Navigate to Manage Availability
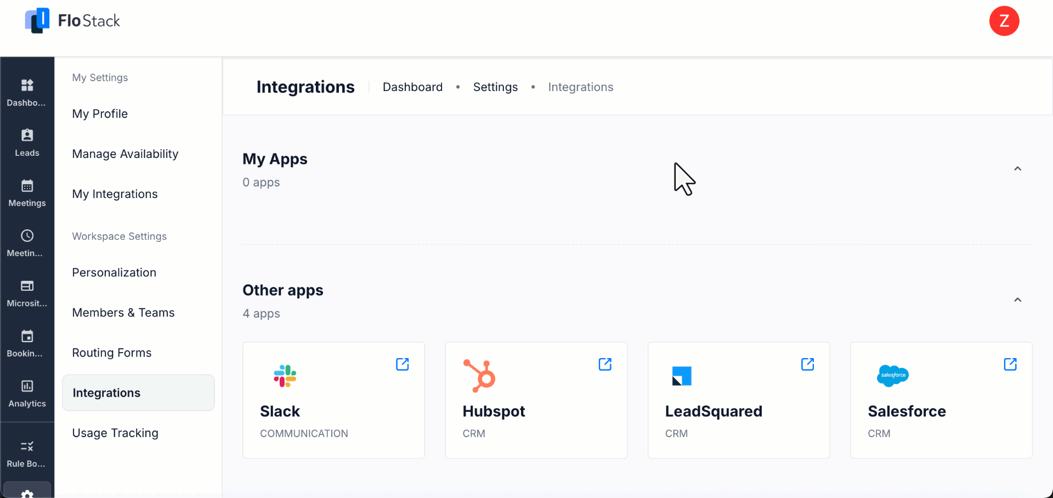 [124, 154]
